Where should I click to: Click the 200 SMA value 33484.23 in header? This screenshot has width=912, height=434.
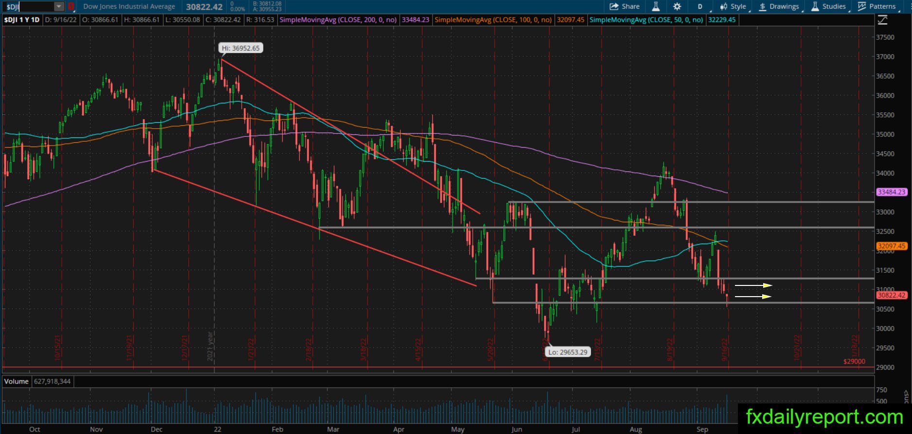[x=415, y=20]
